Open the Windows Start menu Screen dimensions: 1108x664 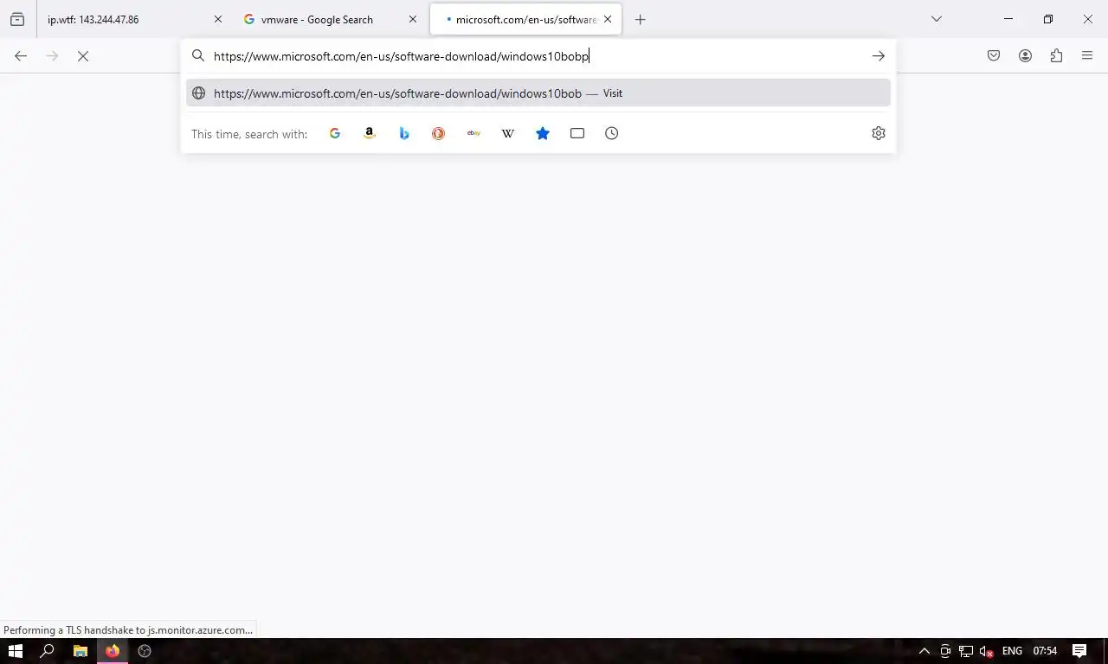tap(16, 651)
